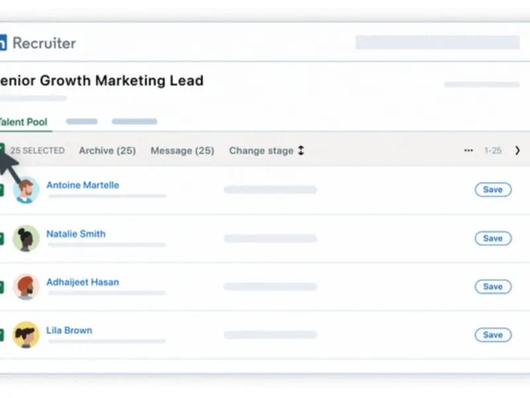Uncheck the select-all candidates checkbox
Screen dimensions: 530x398
coord(2,150)
